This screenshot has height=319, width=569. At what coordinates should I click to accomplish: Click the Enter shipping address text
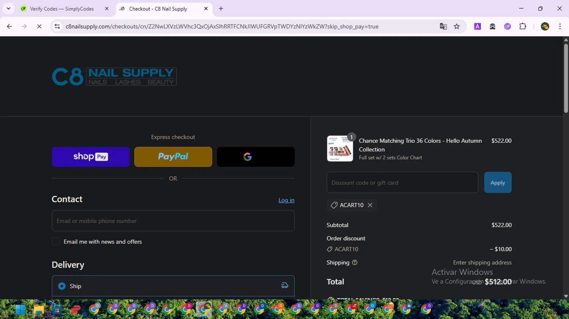coord(482,263)
